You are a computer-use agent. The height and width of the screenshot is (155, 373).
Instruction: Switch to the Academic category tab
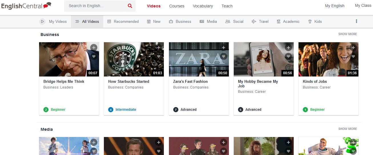pyautogui.click(x=288, y=21)
